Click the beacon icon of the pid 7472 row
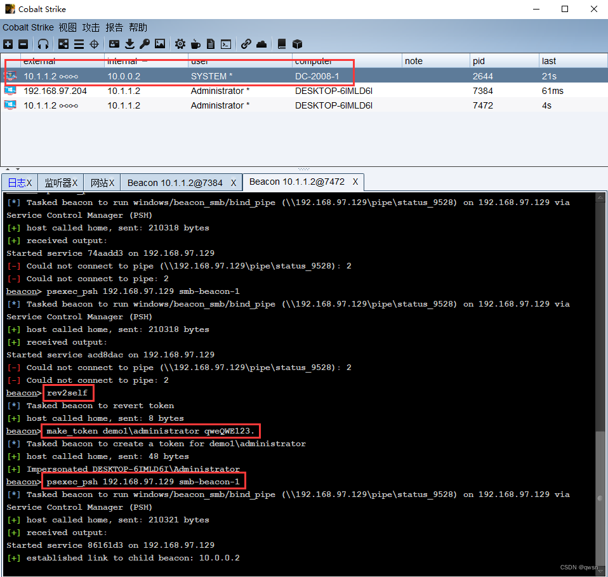Screen dimensions: 608x577 pos(10,105)
